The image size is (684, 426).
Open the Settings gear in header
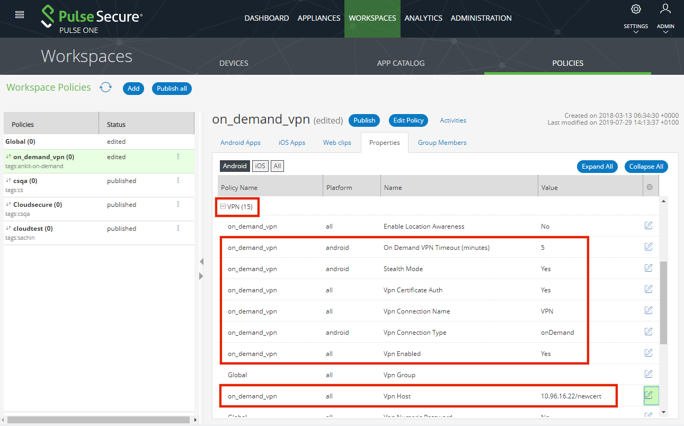(636, 10)
